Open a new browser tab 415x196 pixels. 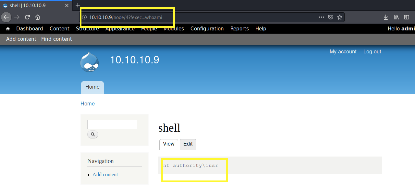[78, 5]
